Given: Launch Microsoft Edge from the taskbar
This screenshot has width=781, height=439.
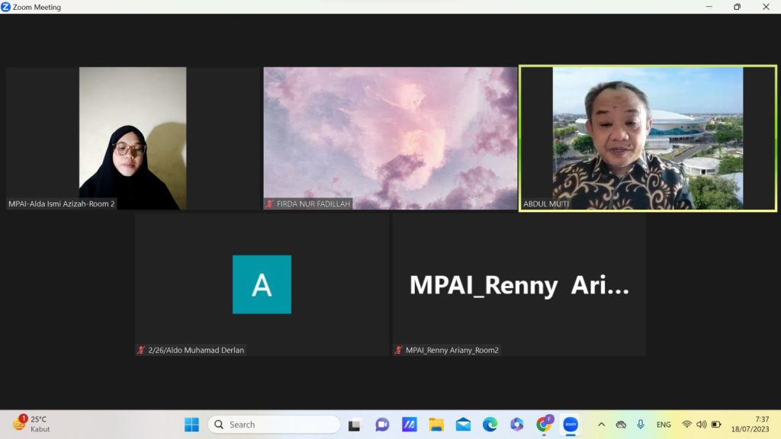Looking at the screenshot, I should (490, 425).
